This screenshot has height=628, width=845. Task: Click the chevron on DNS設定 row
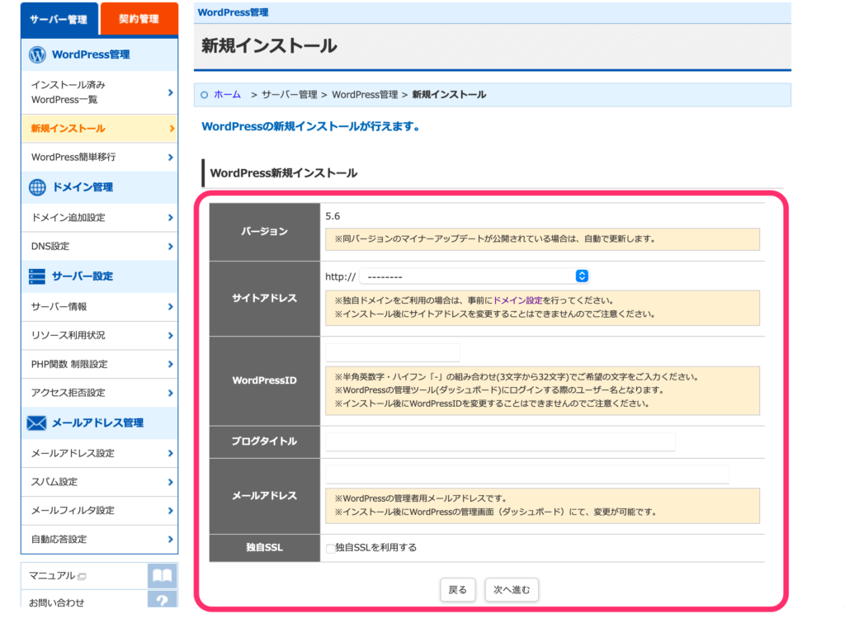(170, 247)
